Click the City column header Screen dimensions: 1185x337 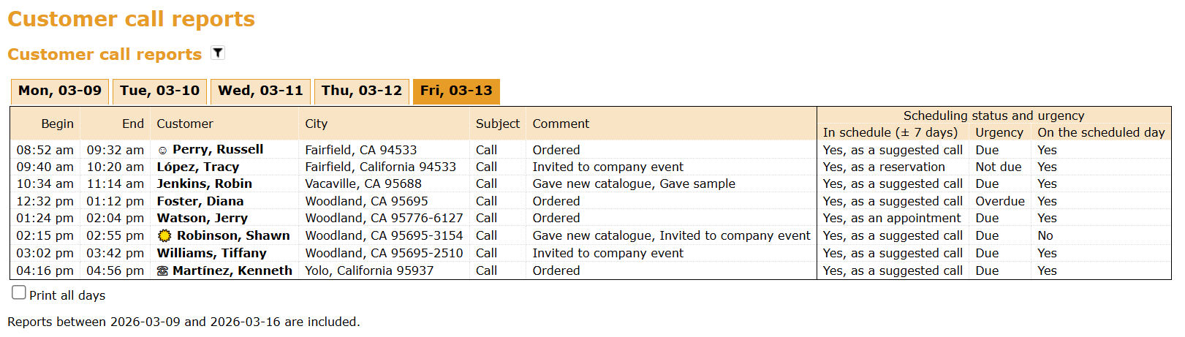[316, 124]
